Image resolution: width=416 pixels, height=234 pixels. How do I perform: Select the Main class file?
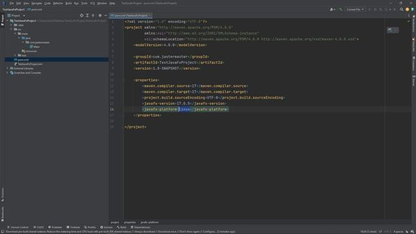point(34,47)
